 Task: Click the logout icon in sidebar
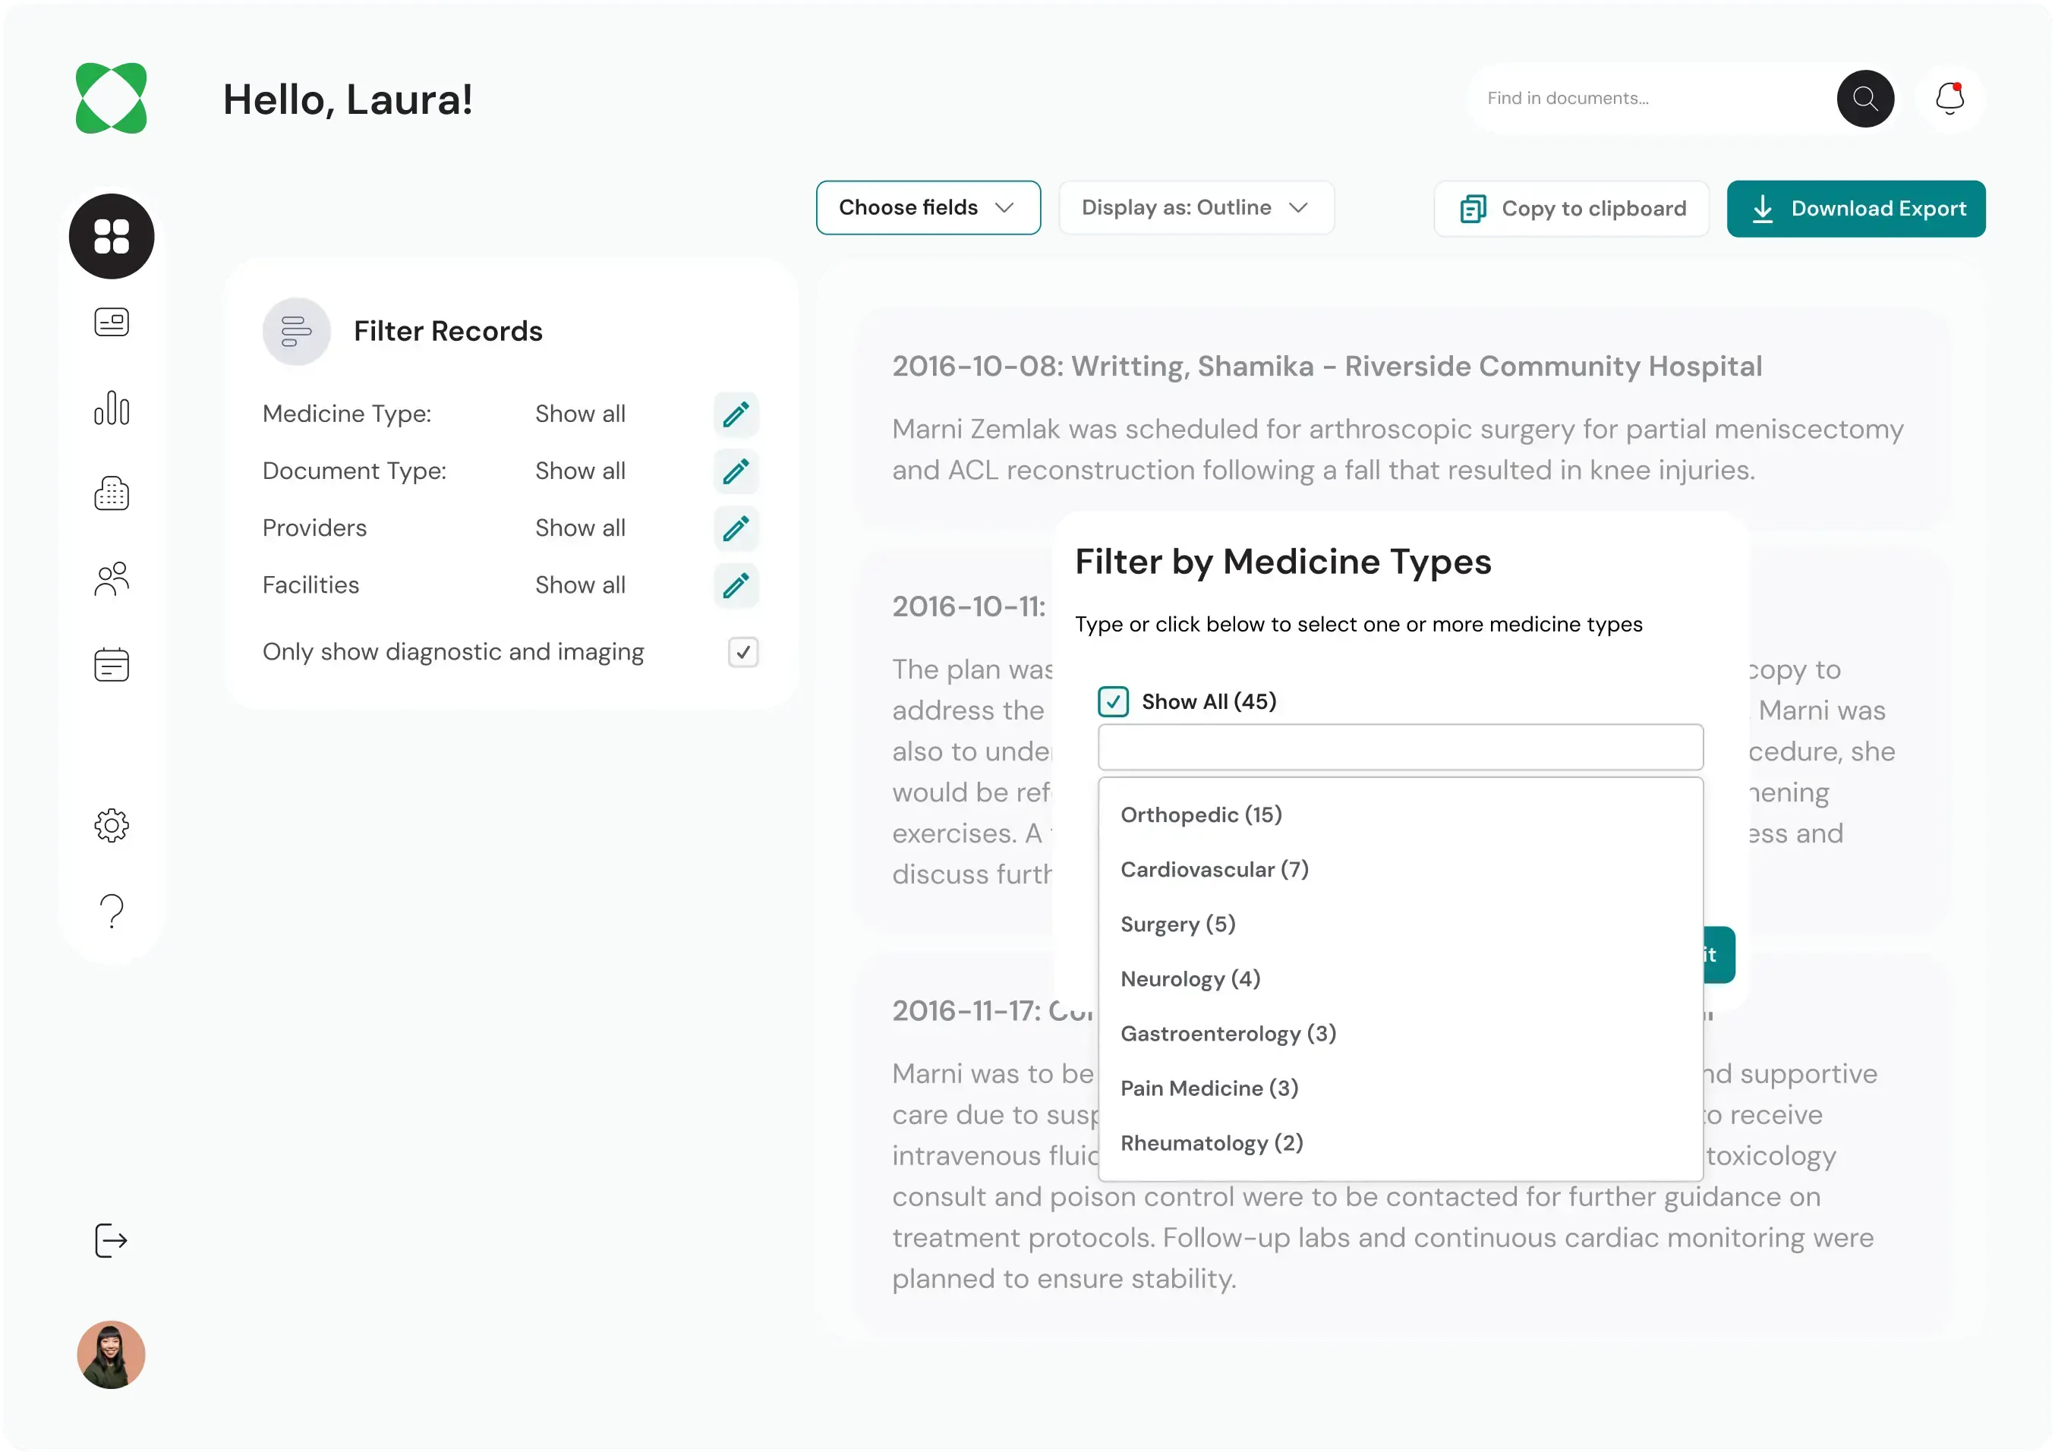tap(111, 1241)
